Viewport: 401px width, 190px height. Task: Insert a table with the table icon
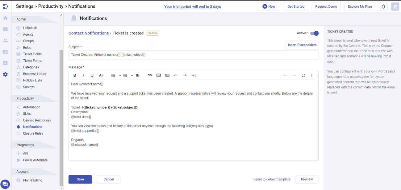[x=167, y=75]
